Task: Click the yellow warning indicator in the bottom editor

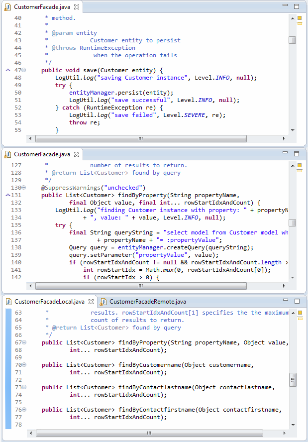Action: click(x=300, y=313)
